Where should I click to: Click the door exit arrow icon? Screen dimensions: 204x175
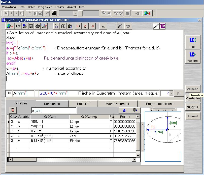pos(135,110)
